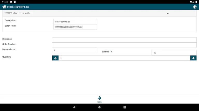
Task: Click the Description field 'Batch controlled'
Action: (x=75, y=22)
